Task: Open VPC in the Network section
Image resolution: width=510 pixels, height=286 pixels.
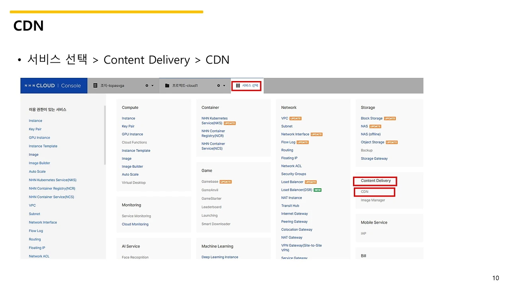Action: (x=284, y=118)
